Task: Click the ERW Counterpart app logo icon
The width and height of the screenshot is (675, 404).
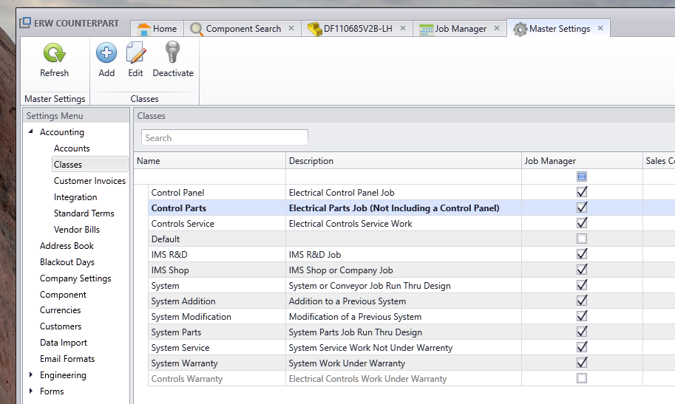Action: pyautogui.click(x=25, y=23)
